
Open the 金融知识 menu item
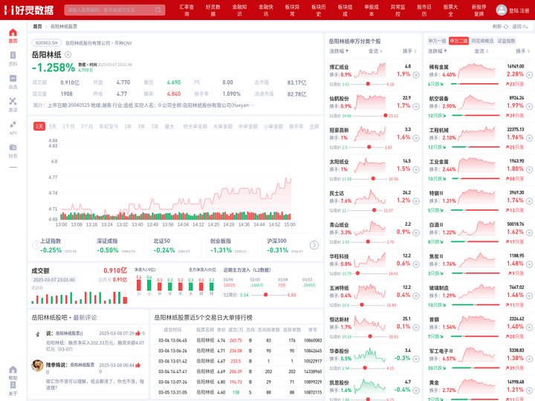point(239,10)
